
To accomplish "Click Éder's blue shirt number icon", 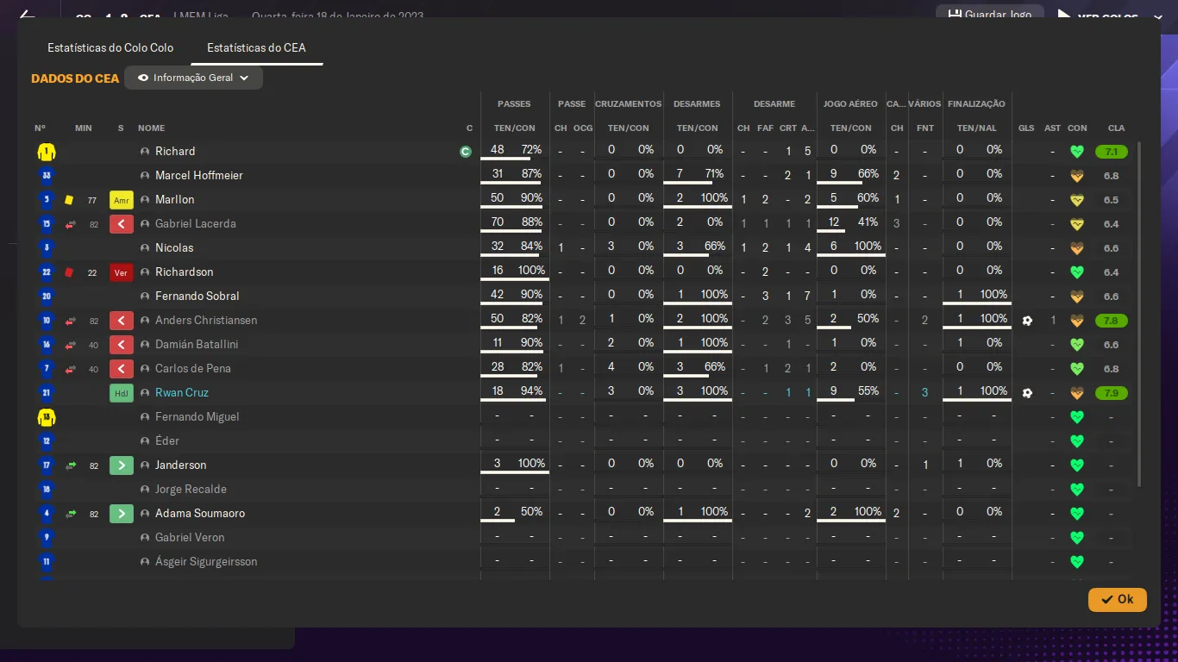I will [x=47, y=441].
